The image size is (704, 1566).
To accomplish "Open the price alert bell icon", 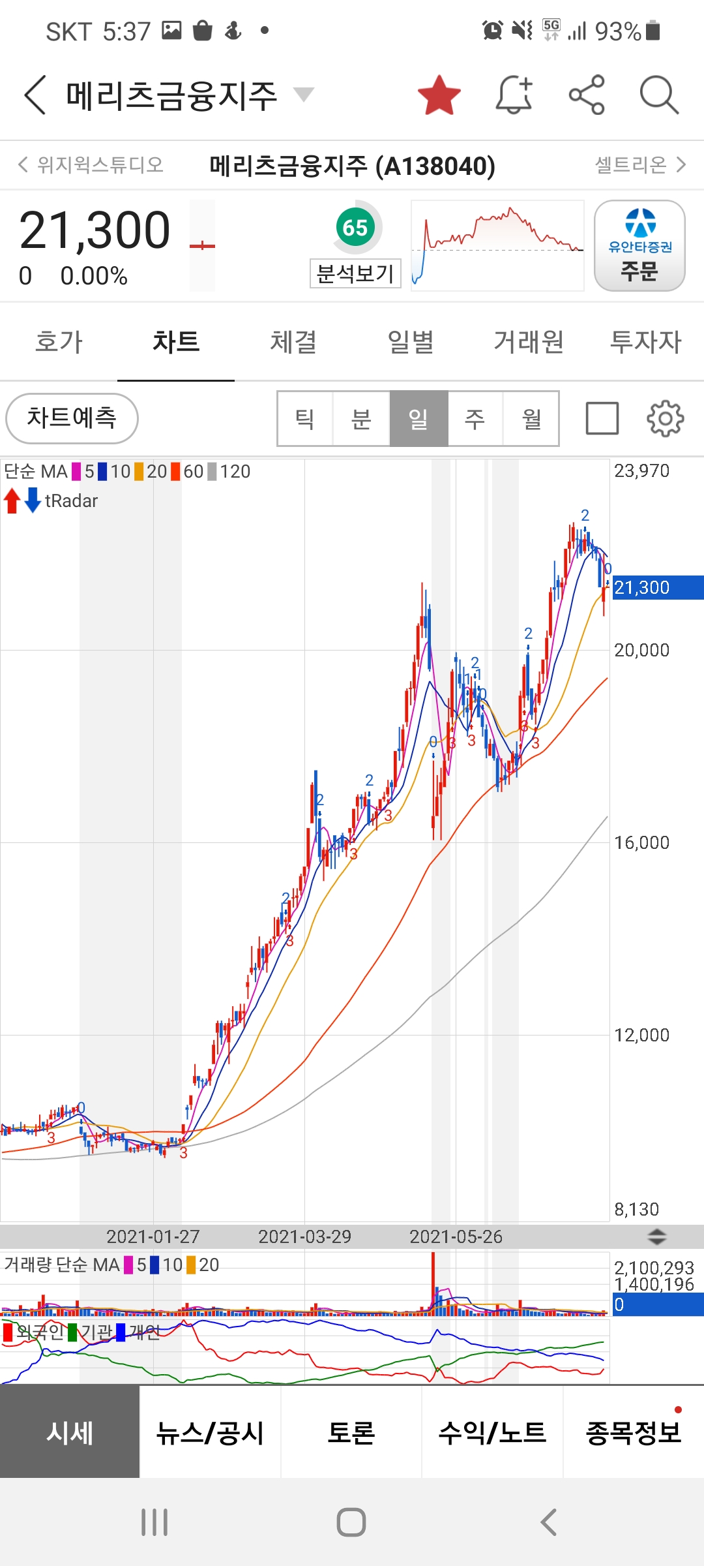I will (514, 95).
